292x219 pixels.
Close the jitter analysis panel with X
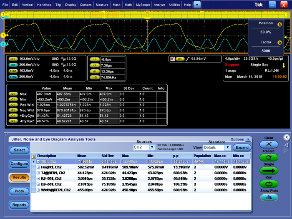[x=287, y=137]
